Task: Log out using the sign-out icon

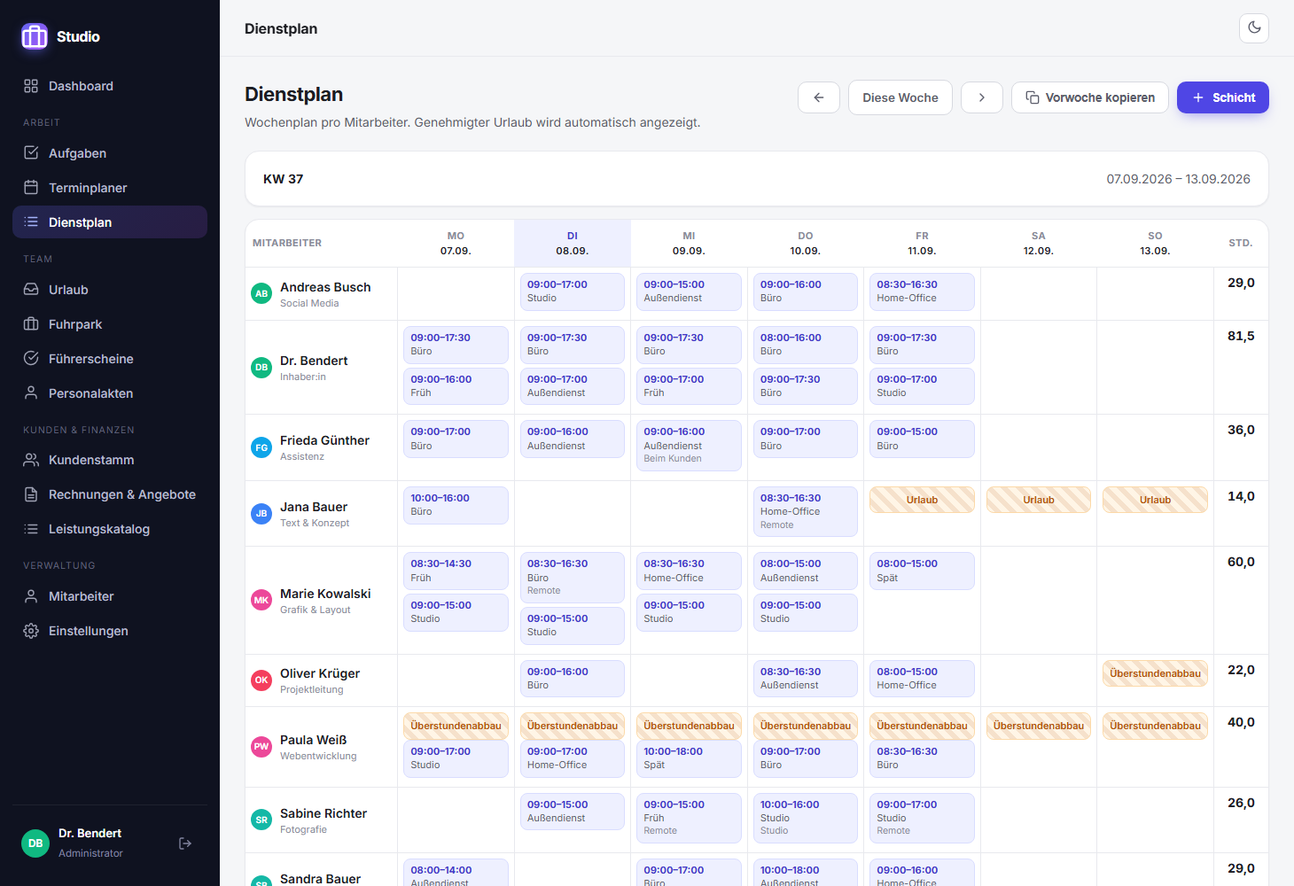Action: 185,843
